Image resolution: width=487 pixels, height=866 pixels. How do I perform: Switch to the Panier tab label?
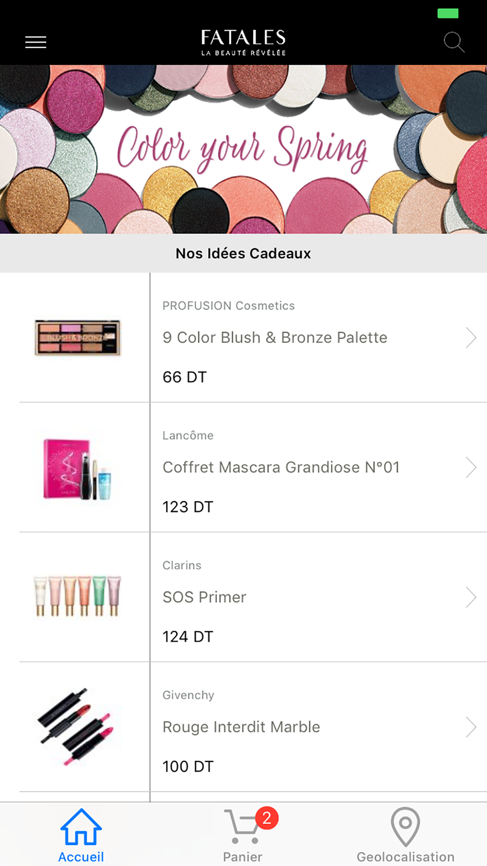243,857
